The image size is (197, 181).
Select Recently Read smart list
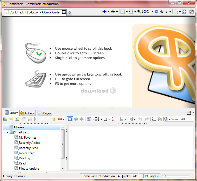29,148
